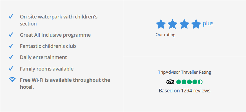This screenshot has width=246, height=112.
Task: Click 'On-site waterpark with children's section' text
Action: 59,20
